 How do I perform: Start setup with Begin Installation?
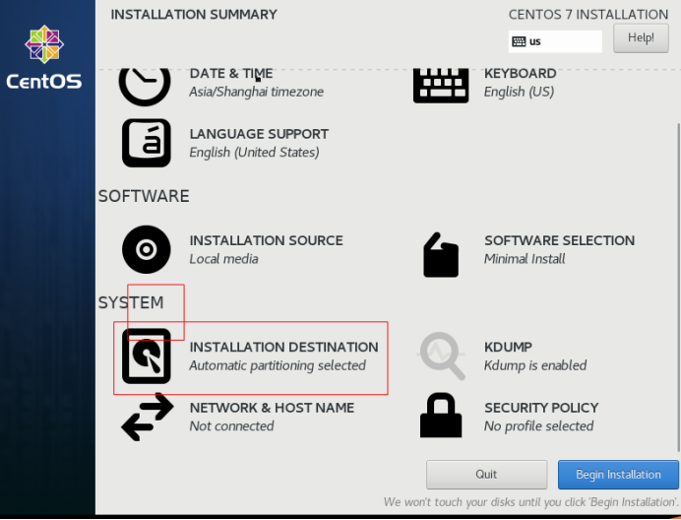pyautogui.click(x=618, y=475)
